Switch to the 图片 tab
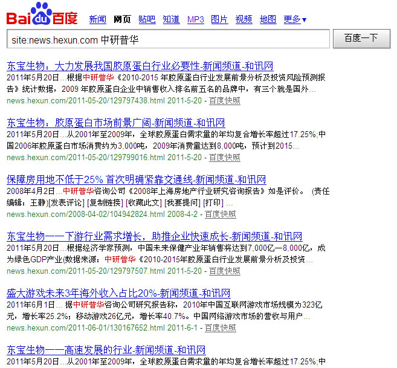The width and height of the screenshot is (397, 368). 219,19
